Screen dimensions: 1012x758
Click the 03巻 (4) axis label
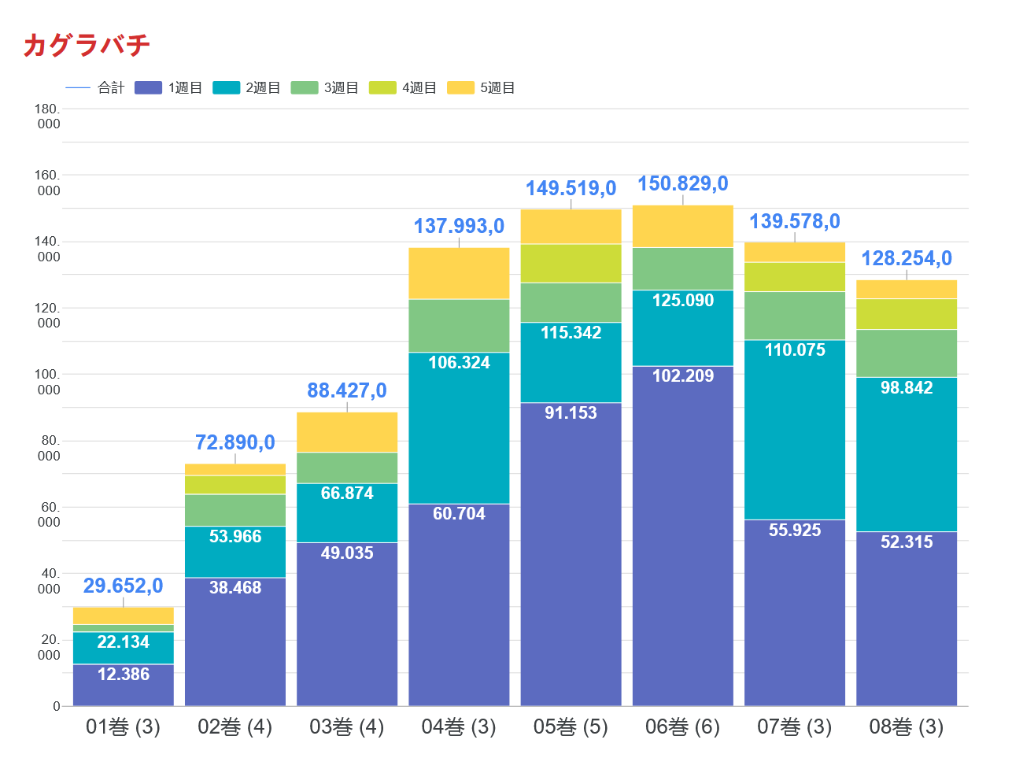tap(347, 727)
